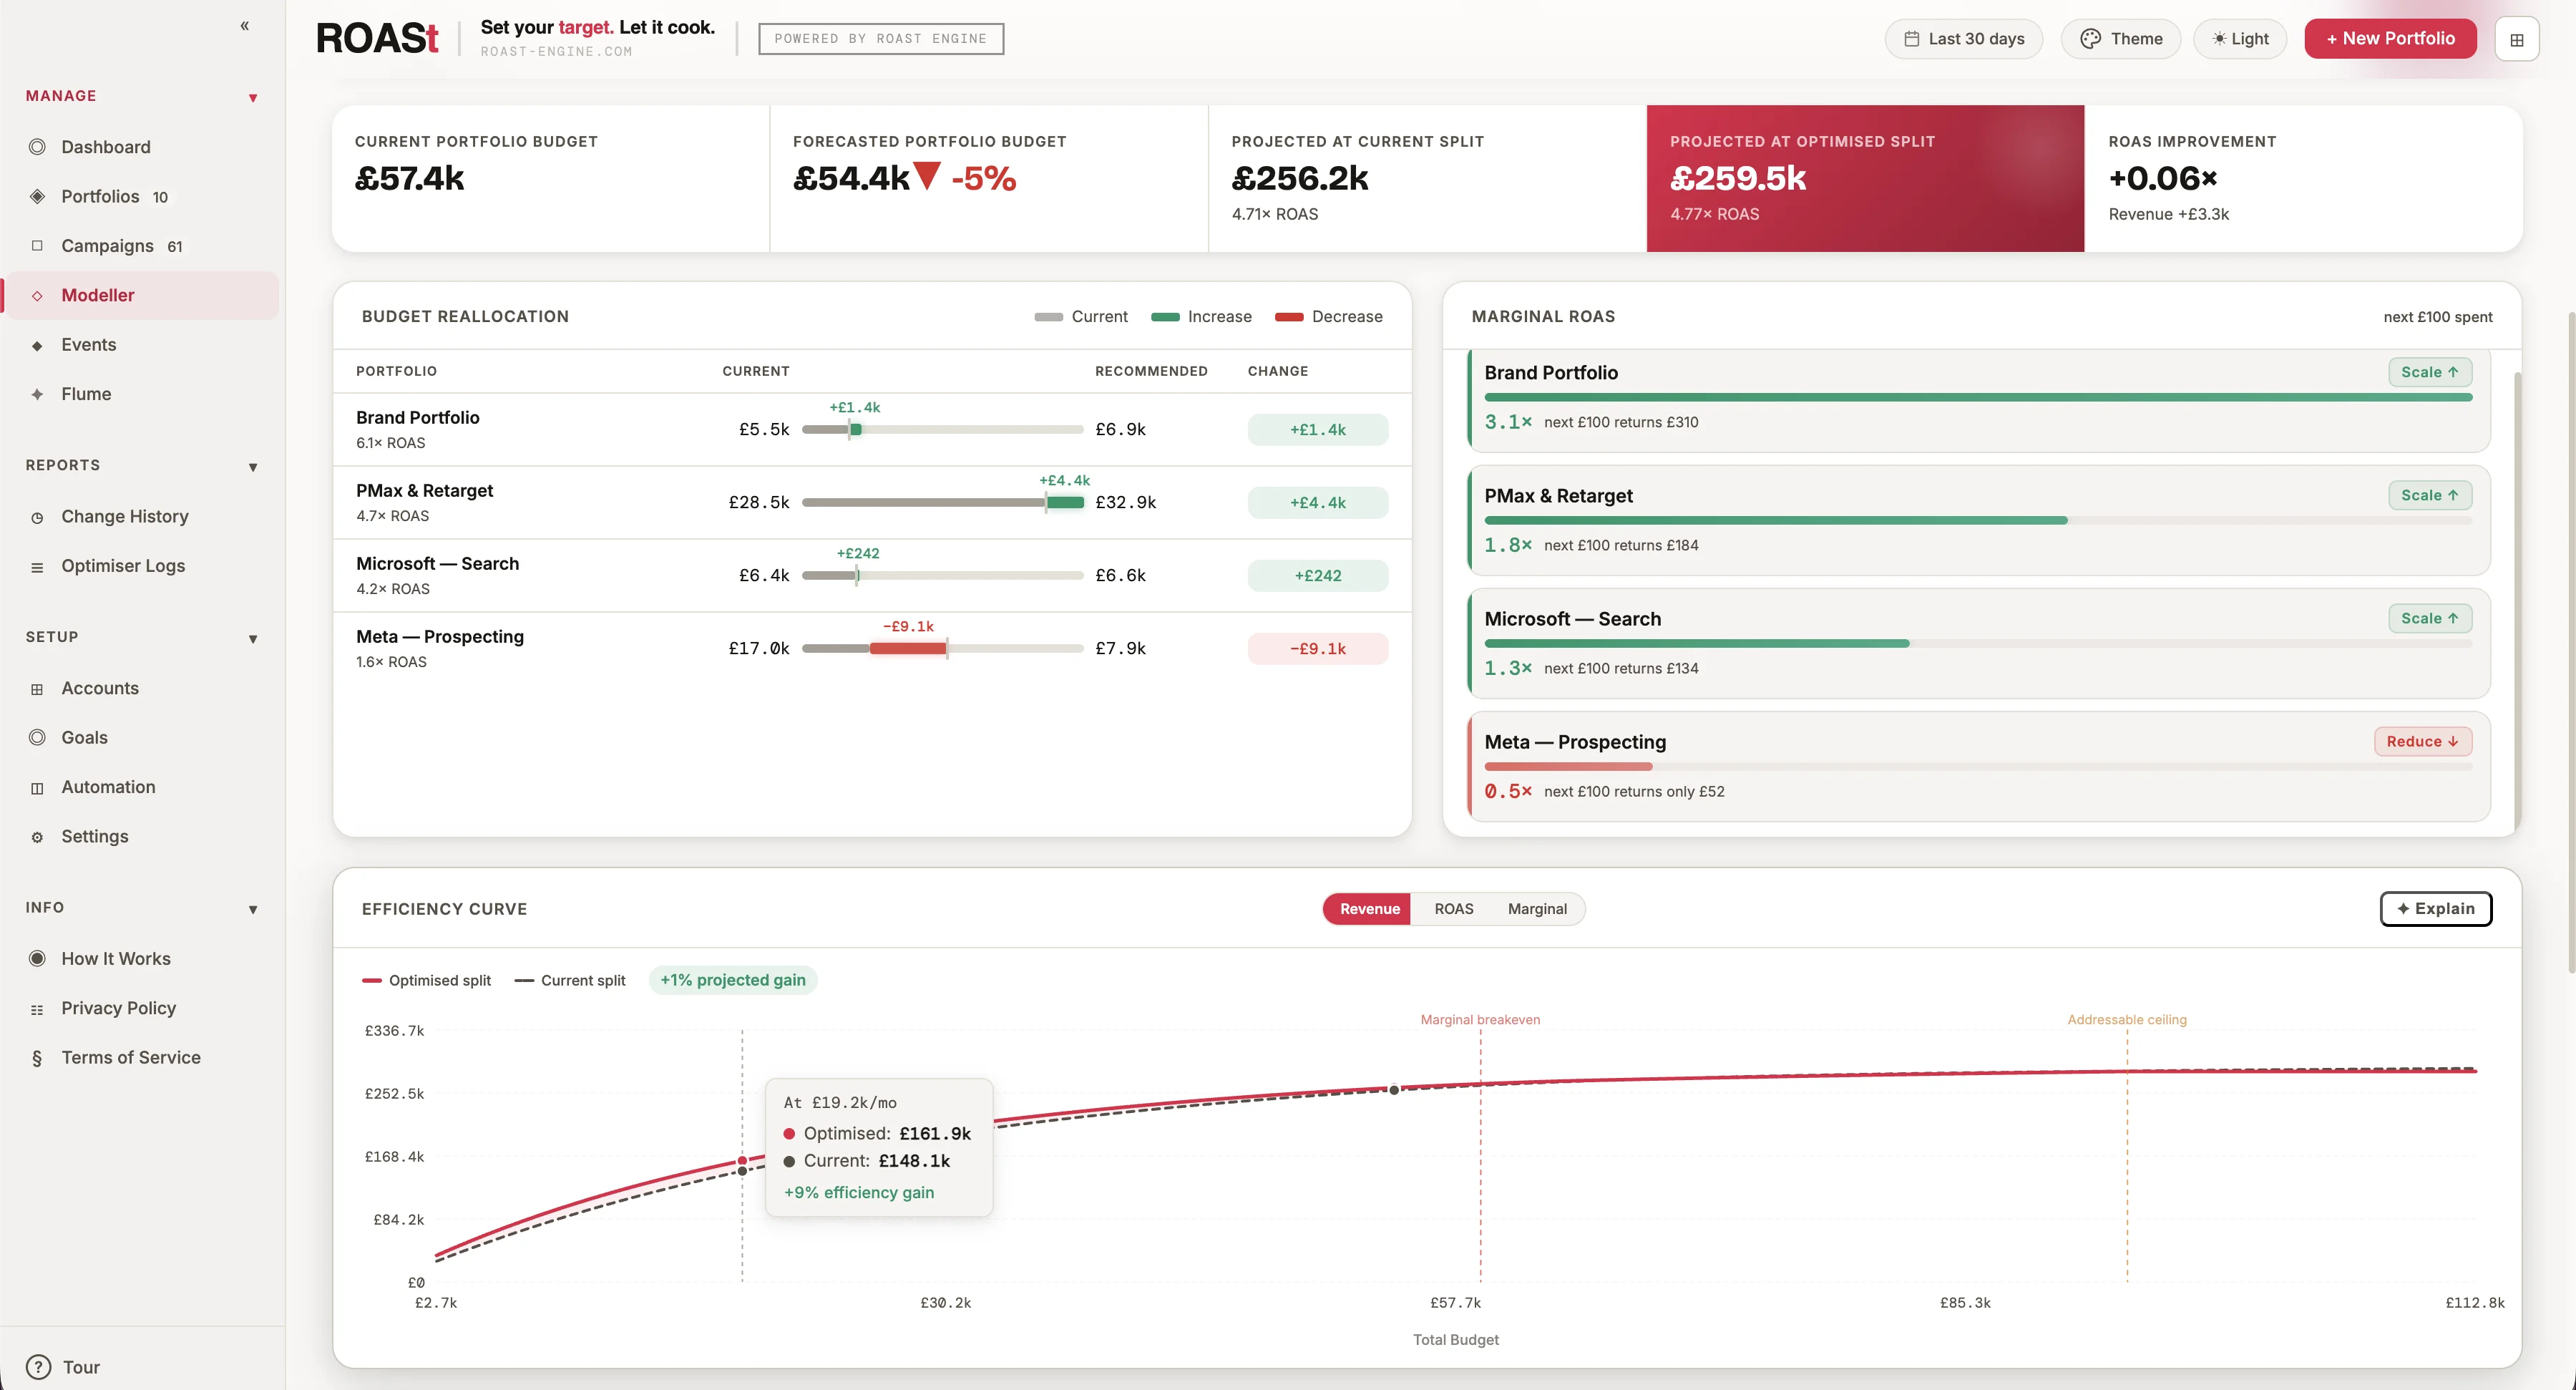Viewport: 2576px width, 1390px height.
Task: Open Change History report
Action: 124,516
